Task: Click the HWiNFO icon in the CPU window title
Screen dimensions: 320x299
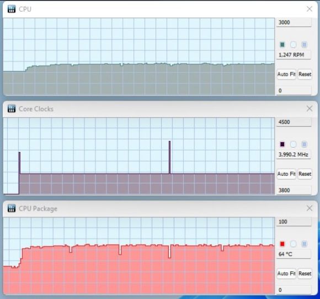Action: [x=12, y=9]
